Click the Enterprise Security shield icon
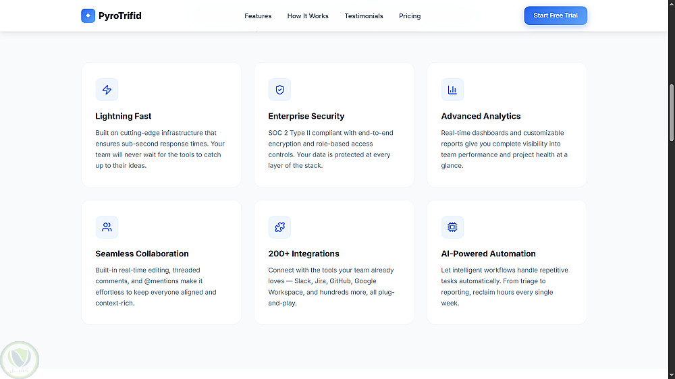This screenshot has width=675, height=379. point(279,90)
